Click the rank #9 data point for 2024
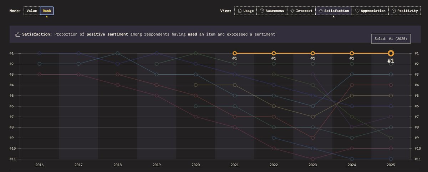This screenshot has width=428, height=172. [352, 138]
